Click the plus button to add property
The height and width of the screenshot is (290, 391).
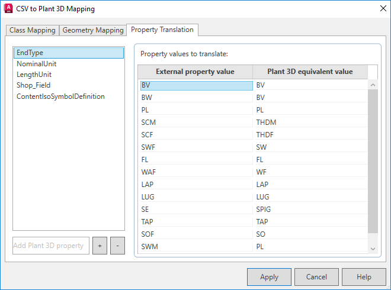tap(100, 246)
